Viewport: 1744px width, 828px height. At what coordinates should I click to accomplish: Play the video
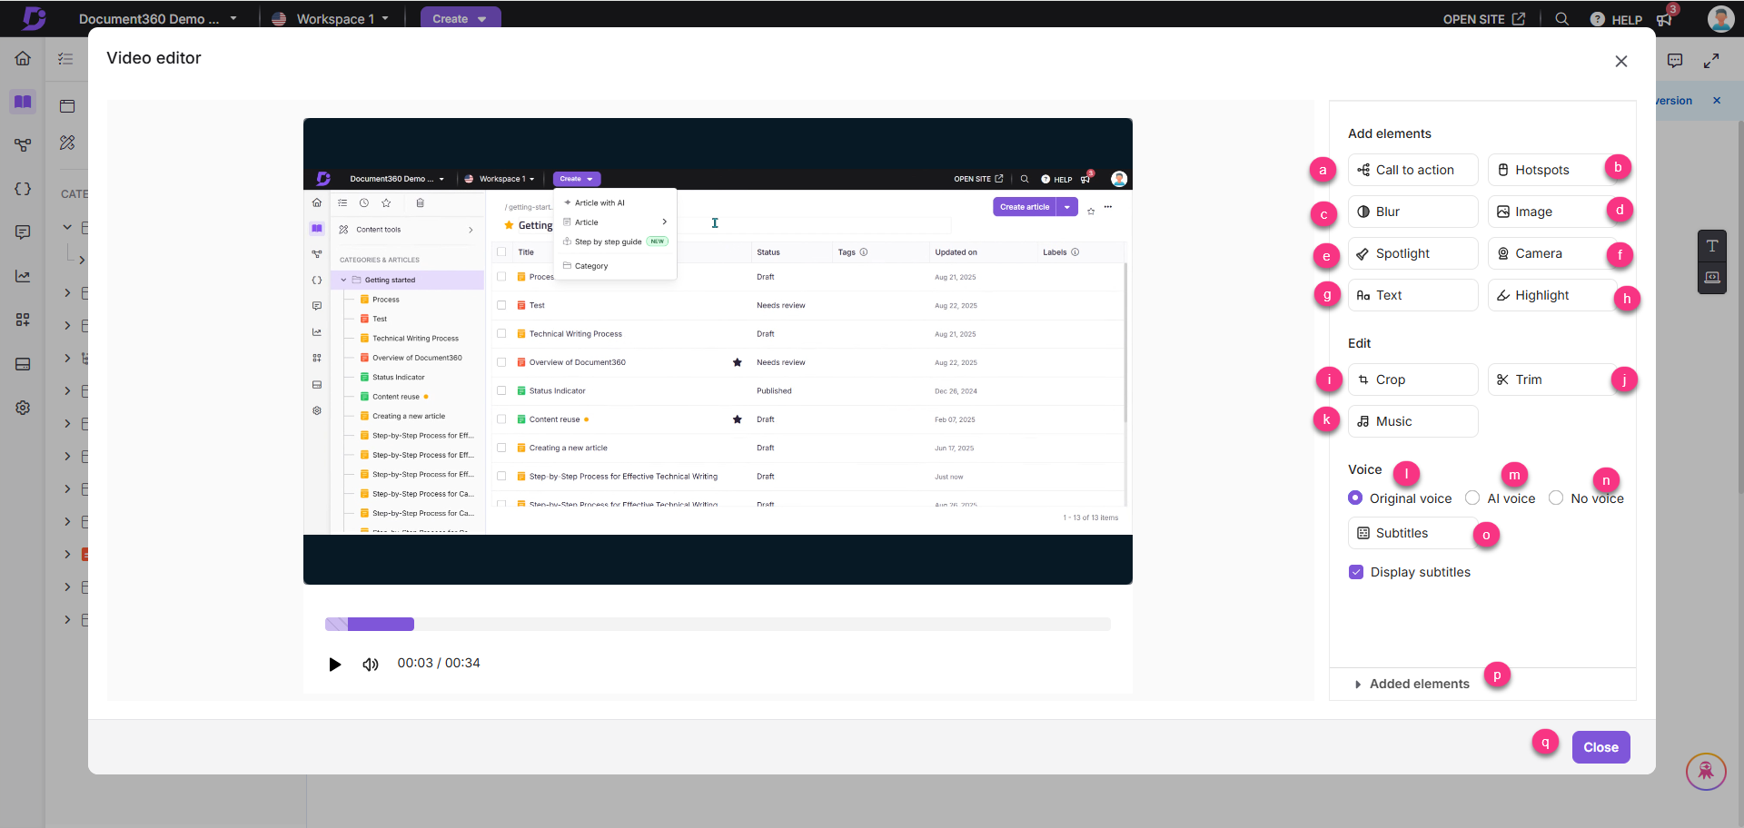pyautogui.click(x=335, y=665)
